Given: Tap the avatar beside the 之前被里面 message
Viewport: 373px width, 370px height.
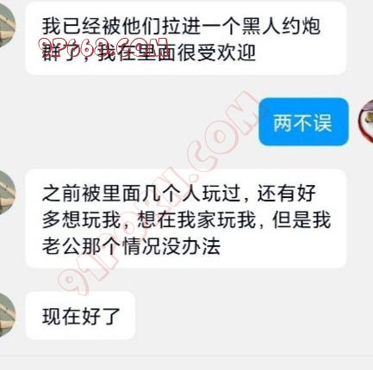Looking at the screenshot, I should click(6, 193).
